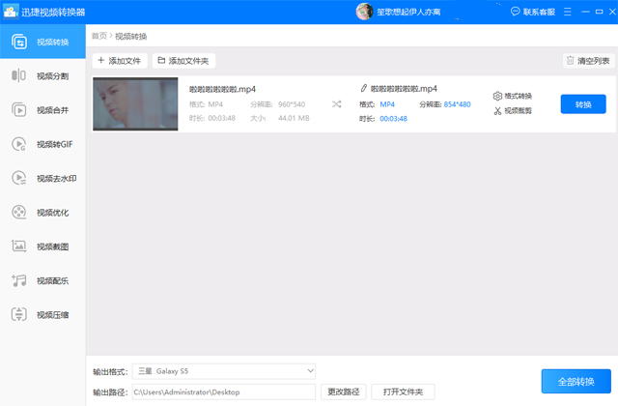This screenshot has width=618, height=406.
Task: Click the 视频转换 breadcrumb text
Action: click(131, 36)
